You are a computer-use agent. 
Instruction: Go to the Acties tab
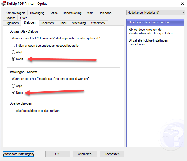click(54, 13)
